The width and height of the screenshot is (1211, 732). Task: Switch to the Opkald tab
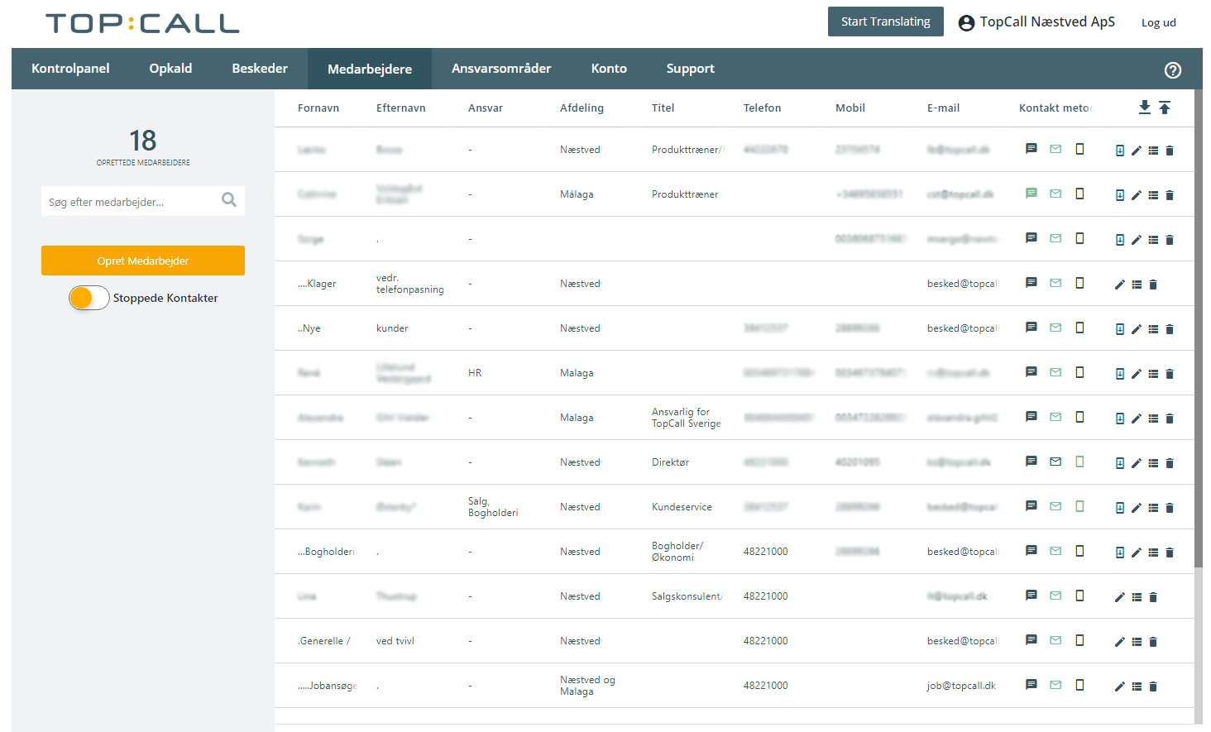[170, 69]
